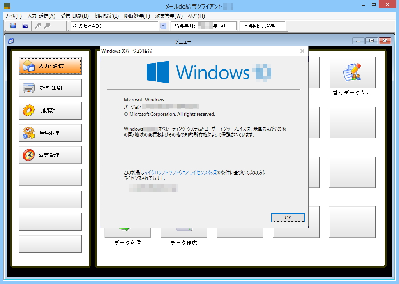The width and height of the screenshot is (399, 284).
Task: Open the 入力・送信(A) menu
Action: pos(41,16)
